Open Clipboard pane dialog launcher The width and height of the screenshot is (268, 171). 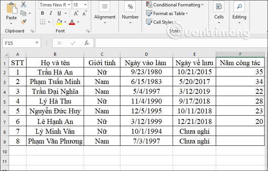(x=32, y=31)
